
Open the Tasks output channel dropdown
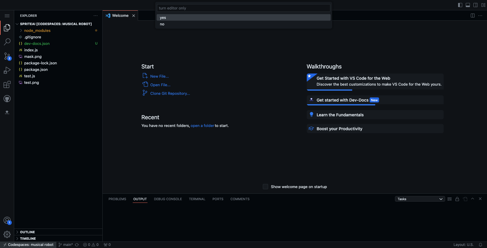click(420, 199)
